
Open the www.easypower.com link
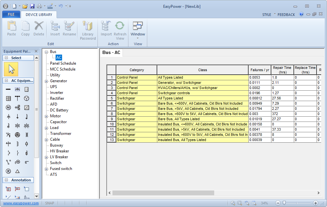(21, 203)
